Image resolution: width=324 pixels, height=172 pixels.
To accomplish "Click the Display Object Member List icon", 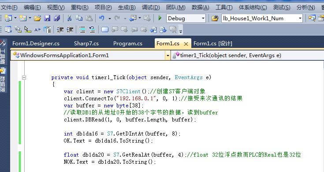I will pos(8,29).
